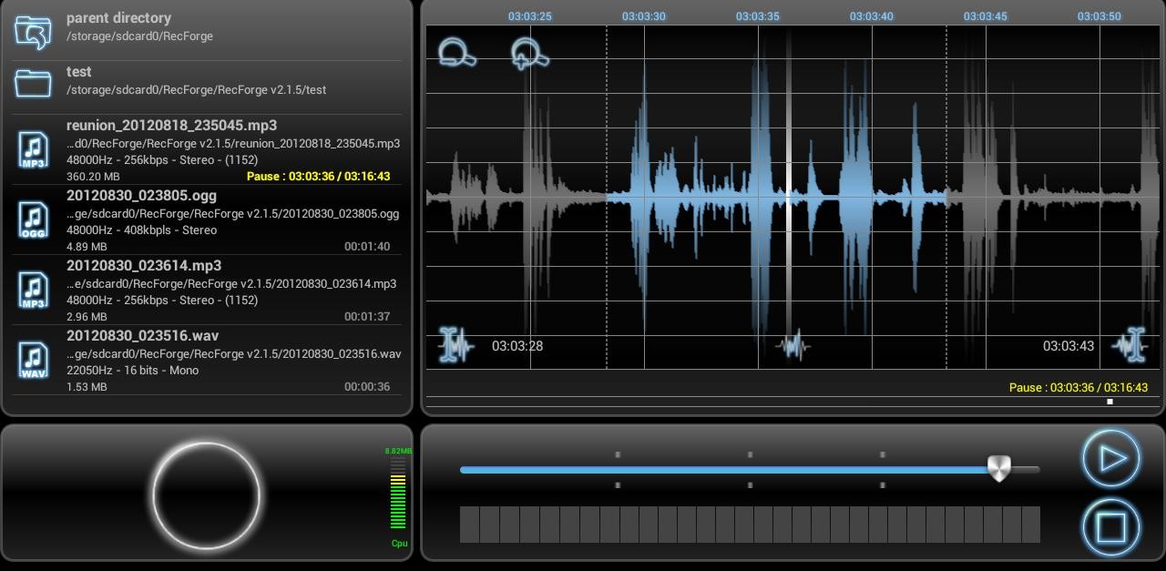Resume playback with the play button

[1111, 458]
